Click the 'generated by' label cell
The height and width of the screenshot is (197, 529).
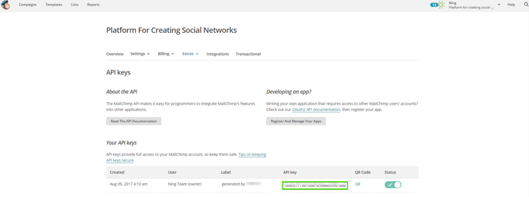point(241,184)
